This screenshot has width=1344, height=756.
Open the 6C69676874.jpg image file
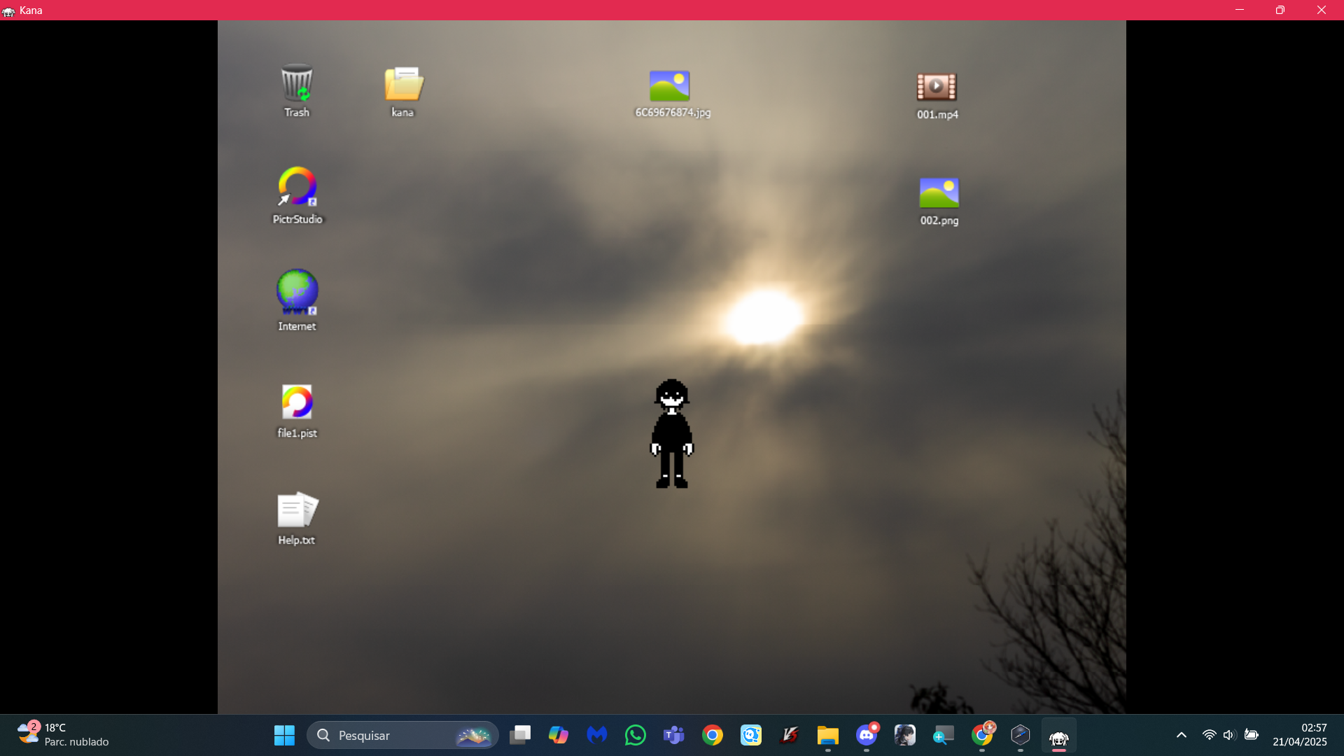click(x=672, y=93)
